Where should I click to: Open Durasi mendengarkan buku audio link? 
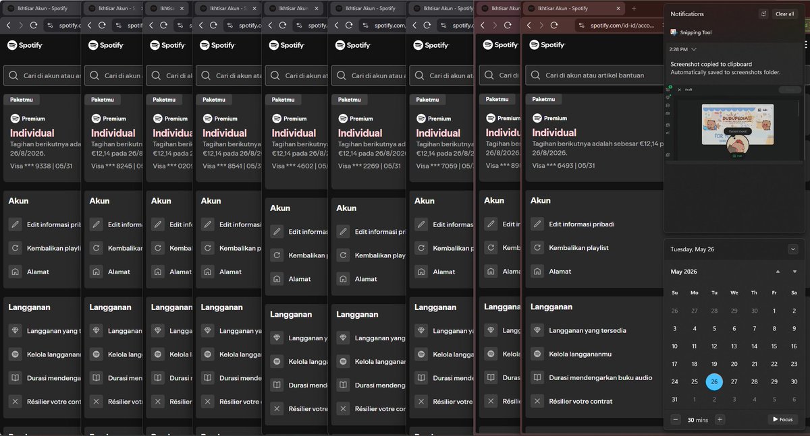(x=601, y=377)
